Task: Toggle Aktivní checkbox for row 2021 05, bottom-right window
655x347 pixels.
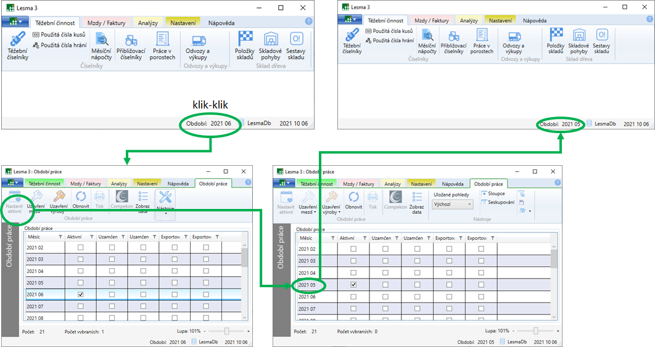Action: tap(353, 285)
